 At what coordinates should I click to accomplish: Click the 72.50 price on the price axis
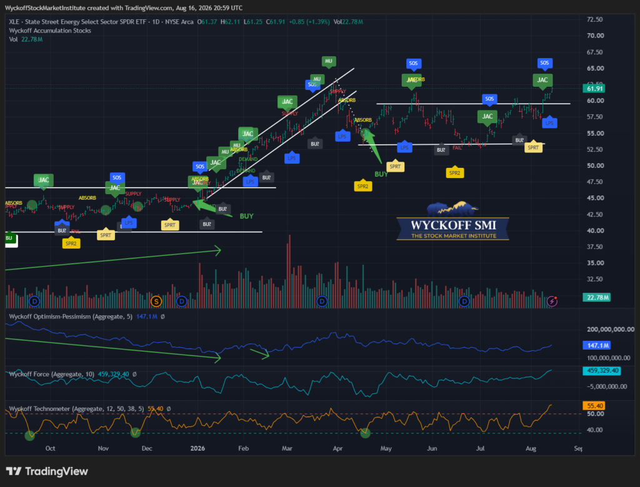[595, 19]
